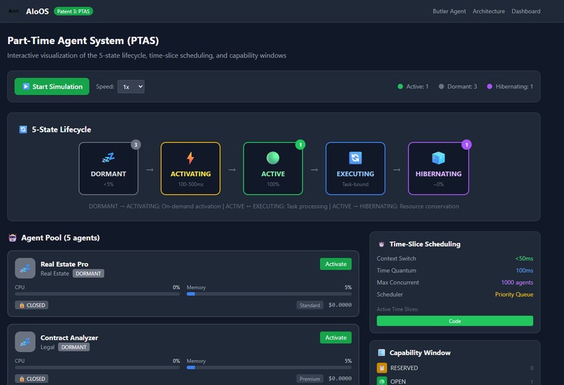Click the DORMANT tag of Real Estate Pro

(x=88, y=274)
